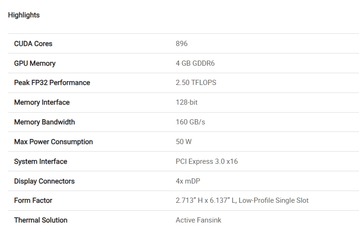This screenshot has height=230, width=359.
Task: Click the Highlights heading
Action: click(24, 15)
